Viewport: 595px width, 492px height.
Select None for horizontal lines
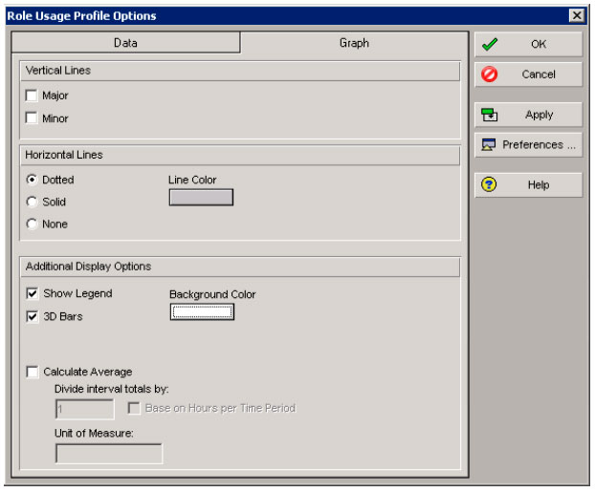[x=32, y=224]
